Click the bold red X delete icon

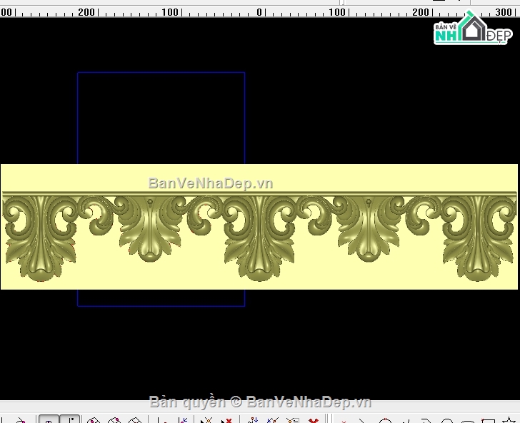pos(312,420)
